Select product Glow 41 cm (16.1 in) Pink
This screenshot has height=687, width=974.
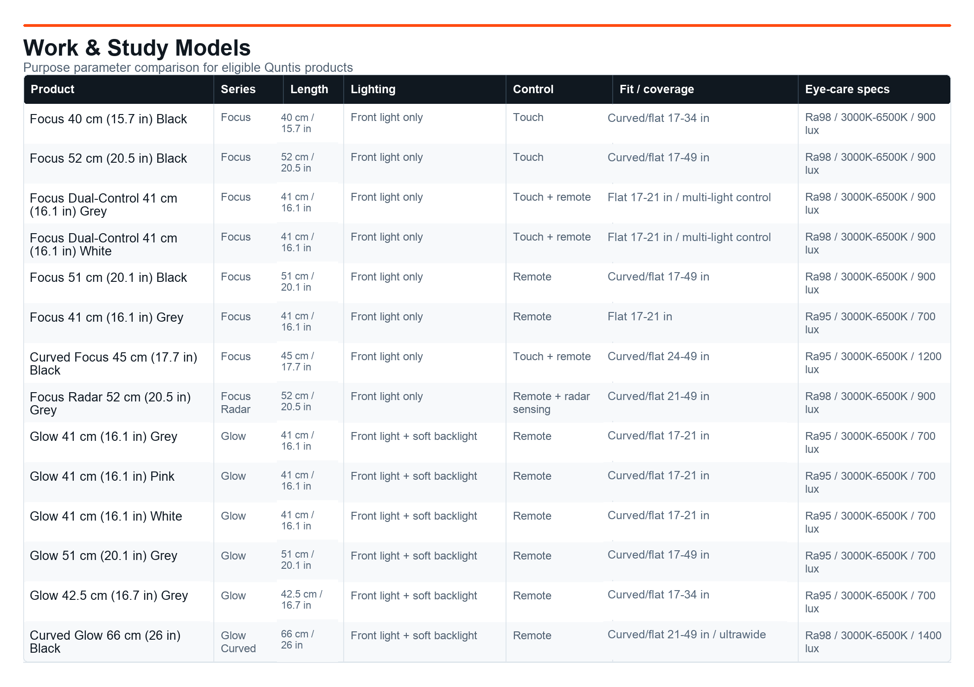click(x=102, y=477)
